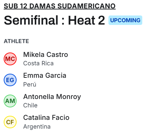Screen dimensions: 147x136
Task: Open Catalina Facio athlete name
Action: (x=46, y=117)
